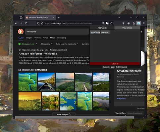This screenshot has width=160, height=132.
Task: Click the Lock button
Action: point(113,67)
